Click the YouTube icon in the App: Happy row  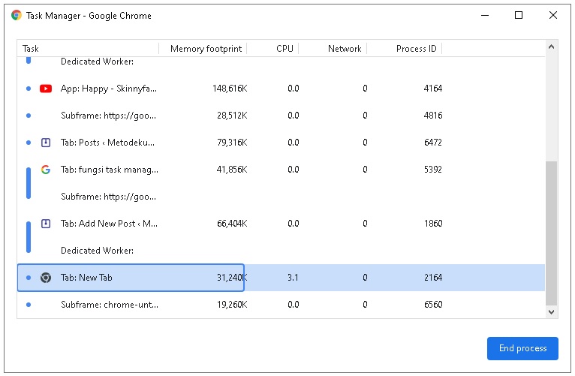point(46,89)
